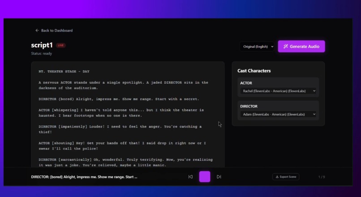Click the Export Scene button
This screenshot has height=197, width=361.
(x=286, y=177)
